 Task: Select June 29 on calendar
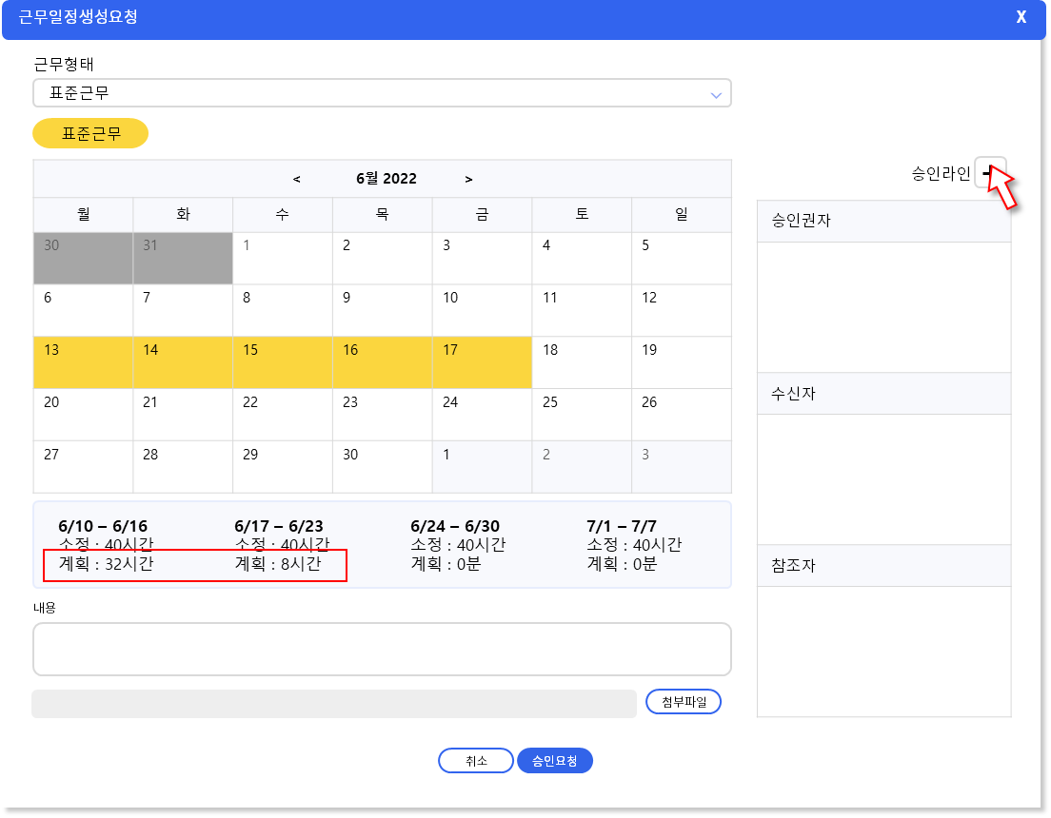[x=283, y=467]
